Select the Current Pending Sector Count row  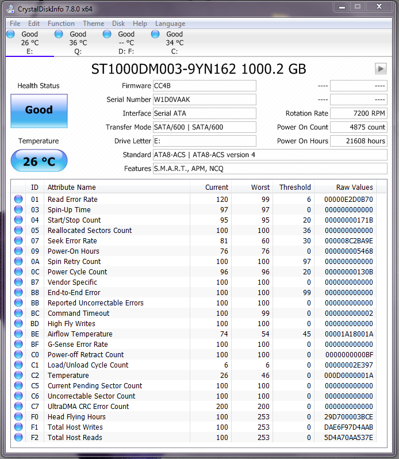tap(194, 385)
